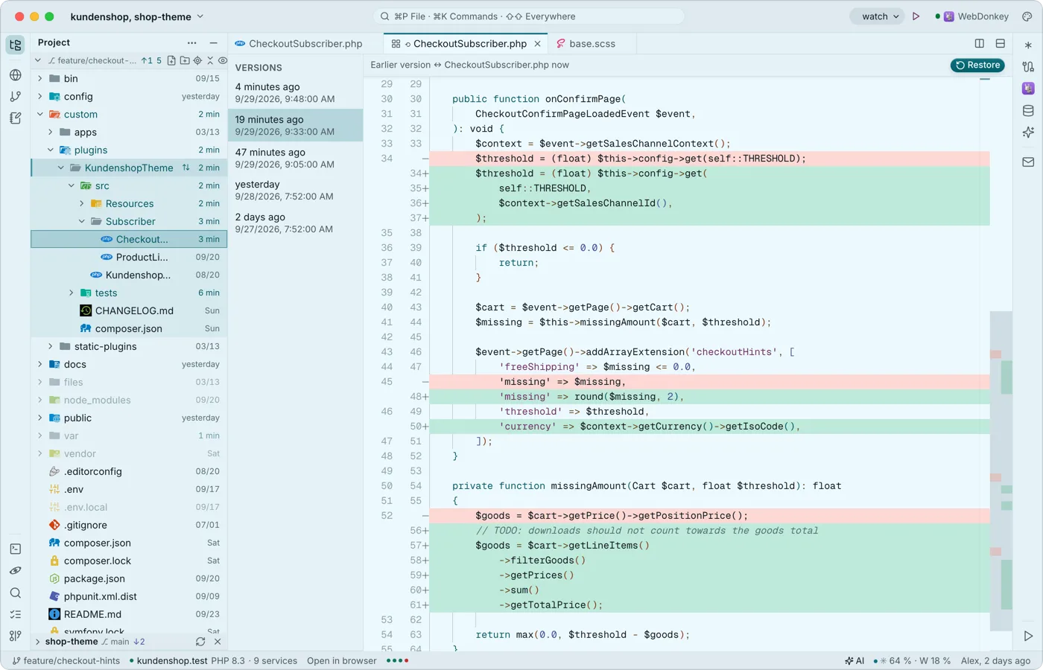The width and height of the screenshot is (1043, 670).
Task: Click the sync icon beside shop-theme
Action: [200, 642]
